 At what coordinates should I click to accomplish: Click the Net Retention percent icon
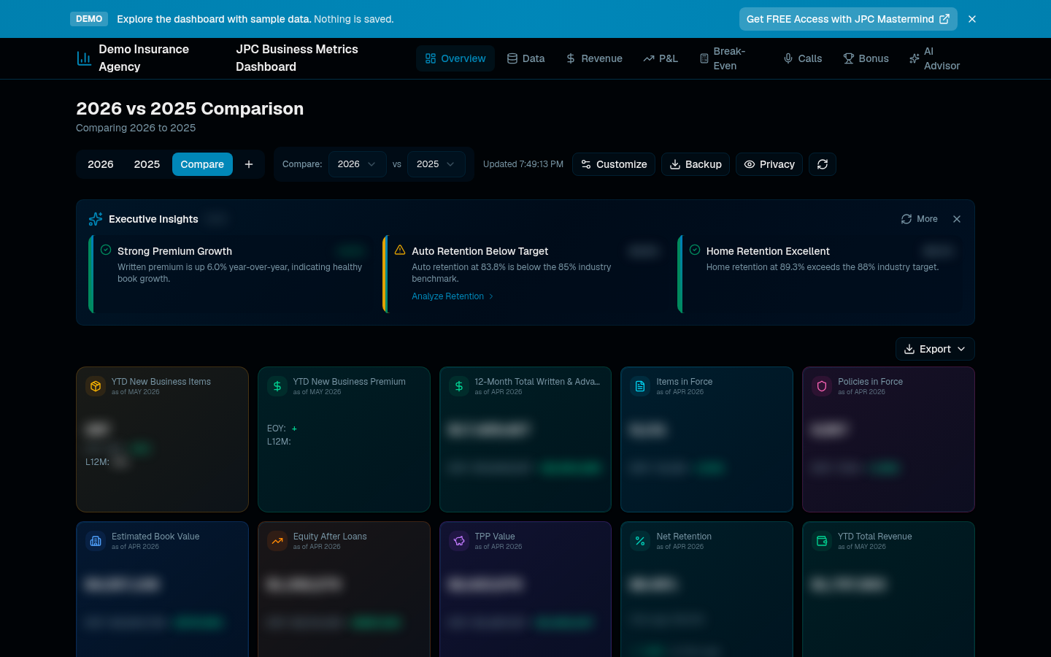(640, 541)
